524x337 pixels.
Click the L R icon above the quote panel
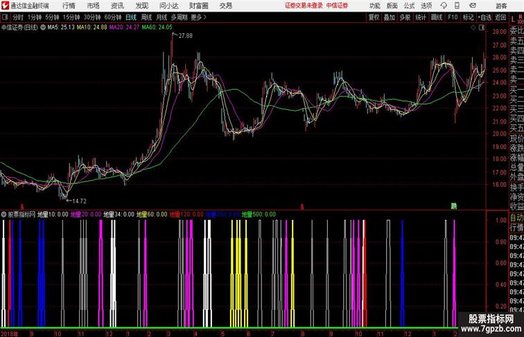pos(516,19)
